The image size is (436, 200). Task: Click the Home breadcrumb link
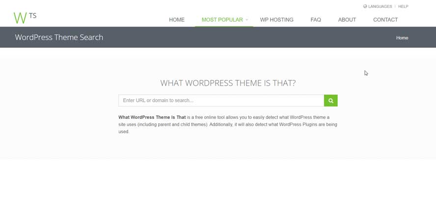coord(402,38)
